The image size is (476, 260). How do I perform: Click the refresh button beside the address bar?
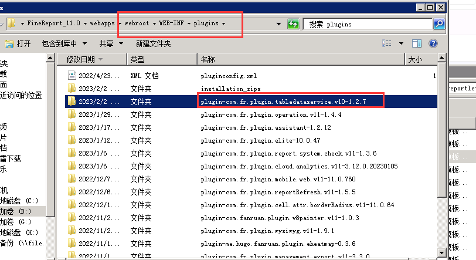pos(293,23)
